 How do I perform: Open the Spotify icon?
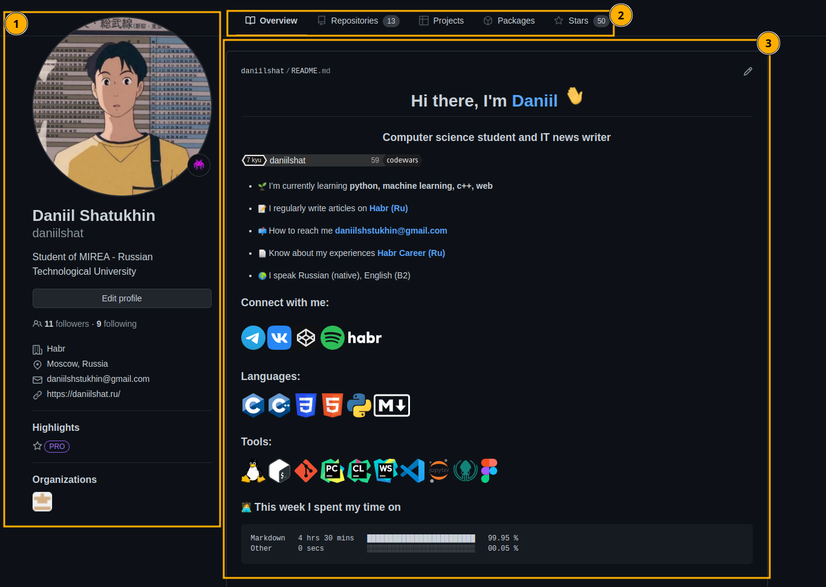click(x=333, y=338)
